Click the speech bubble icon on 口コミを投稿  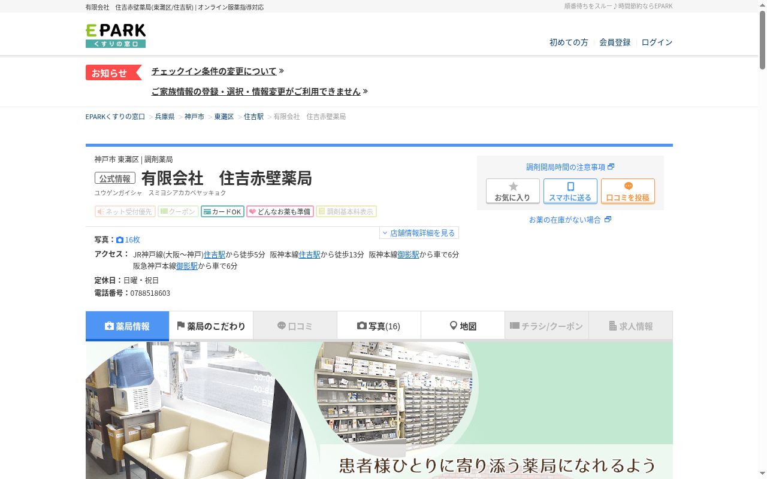628,186
